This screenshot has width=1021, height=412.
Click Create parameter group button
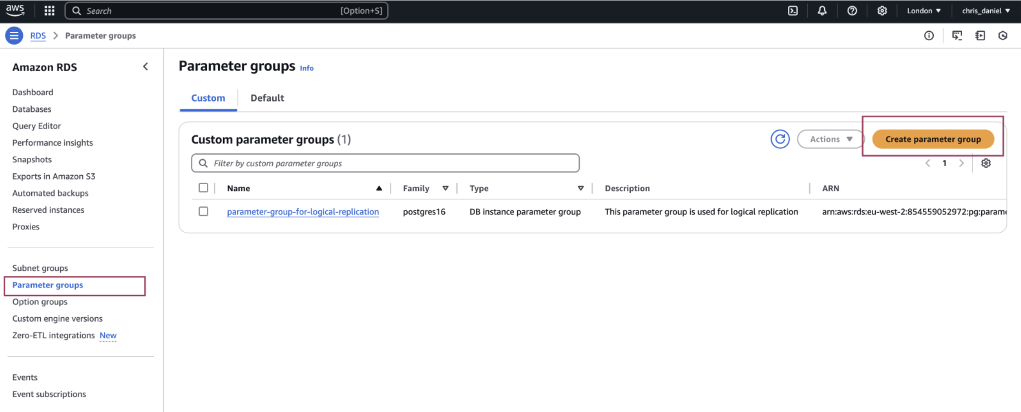tap(933, 139)
